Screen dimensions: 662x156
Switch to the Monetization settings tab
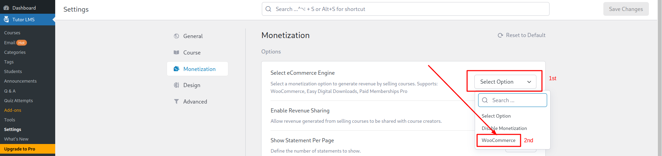click(197, 69)
